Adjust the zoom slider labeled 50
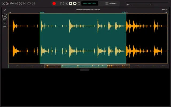Screen dimensions: 171x107 point(150,5)
